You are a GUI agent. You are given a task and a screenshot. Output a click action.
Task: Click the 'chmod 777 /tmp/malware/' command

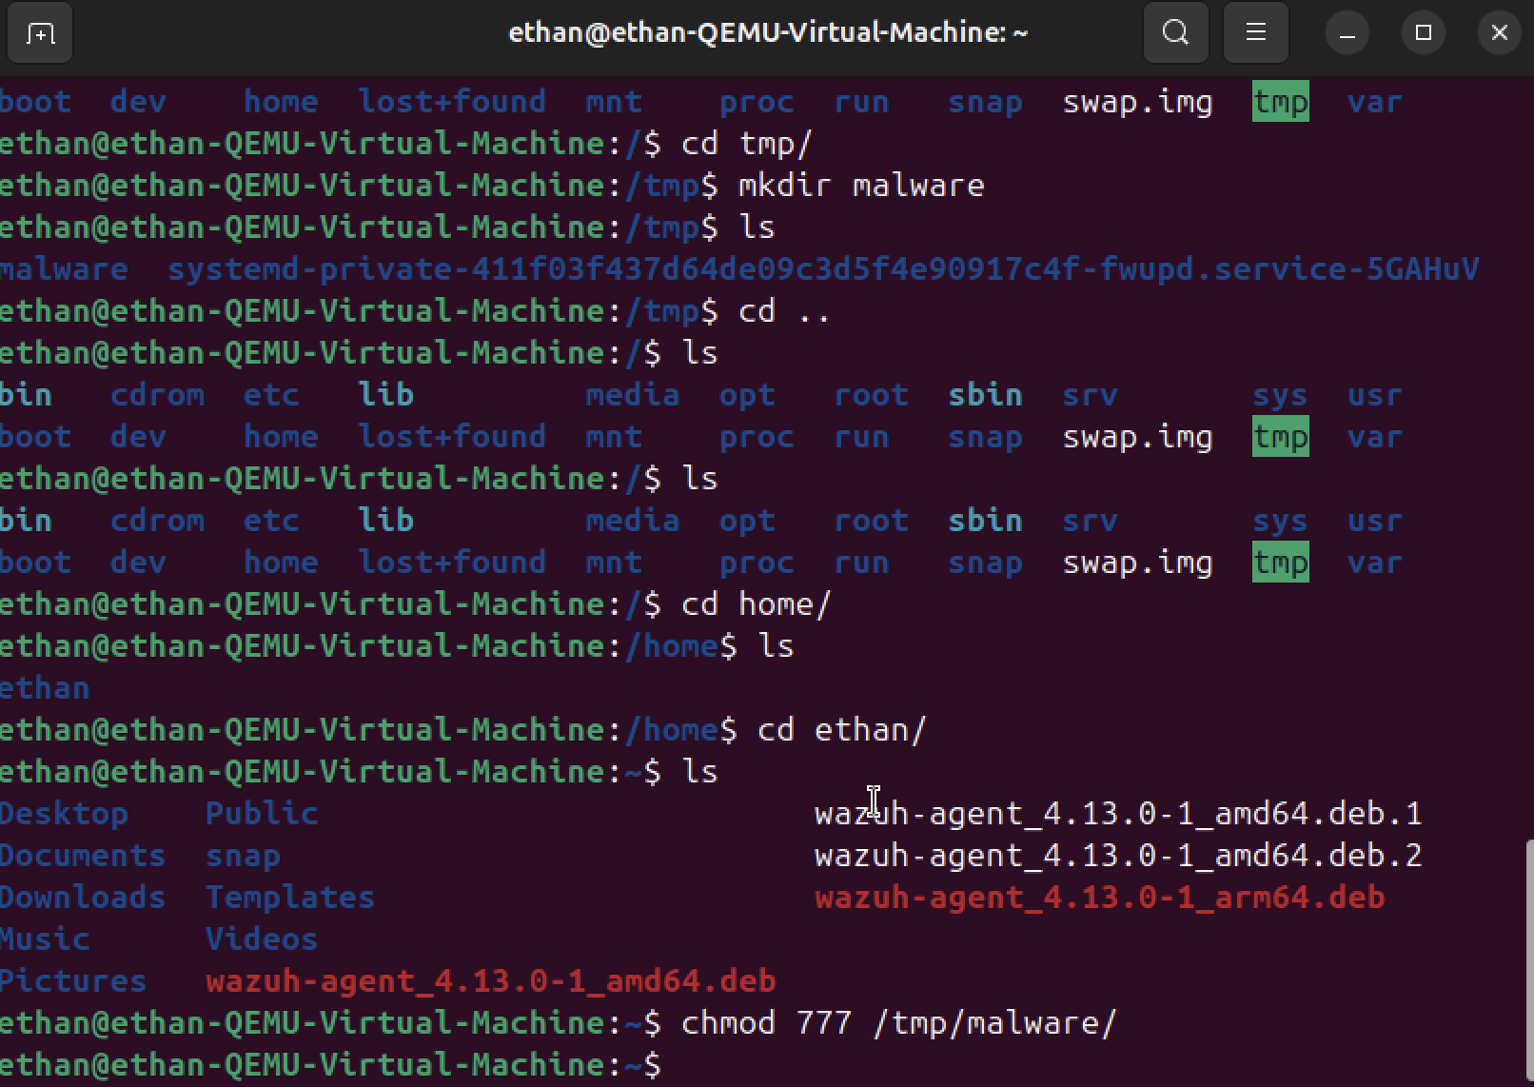898,1023
